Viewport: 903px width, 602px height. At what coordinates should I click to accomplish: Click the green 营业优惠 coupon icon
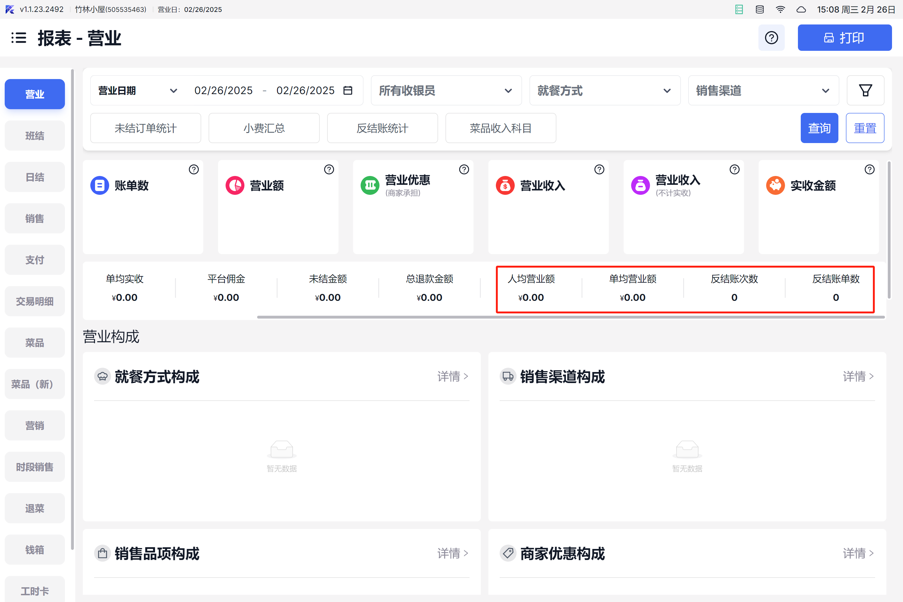click(x=369, y=185)
